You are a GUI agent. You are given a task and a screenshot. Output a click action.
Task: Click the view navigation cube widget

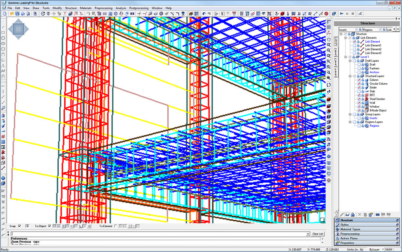pos(18,29)
